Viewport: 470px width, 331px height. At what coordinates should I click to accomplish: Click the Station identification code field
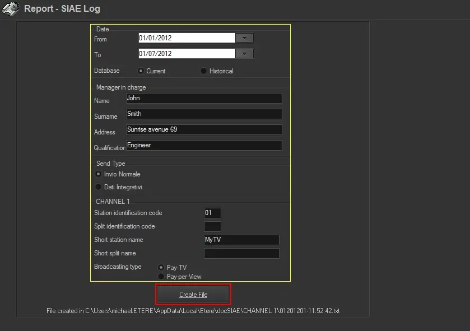click(x=212, y=213)
